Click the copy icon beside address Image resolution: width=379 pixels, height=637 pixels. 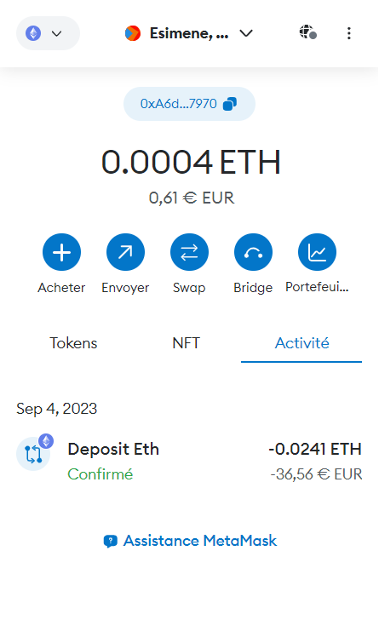click(230, 104)
